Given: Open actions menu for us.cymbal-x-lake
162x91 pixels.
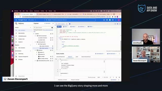Looking at the screenshot, I should (x=53, y=40).
